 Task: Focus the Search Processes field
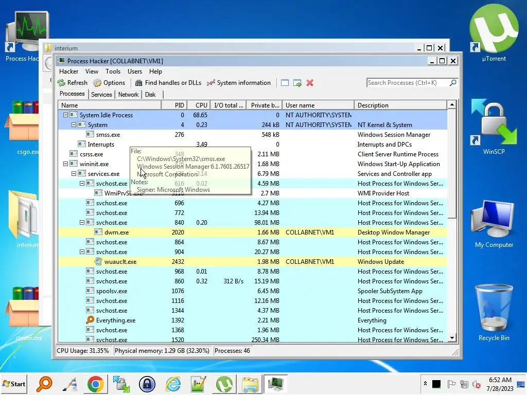(x=408, y=83)
